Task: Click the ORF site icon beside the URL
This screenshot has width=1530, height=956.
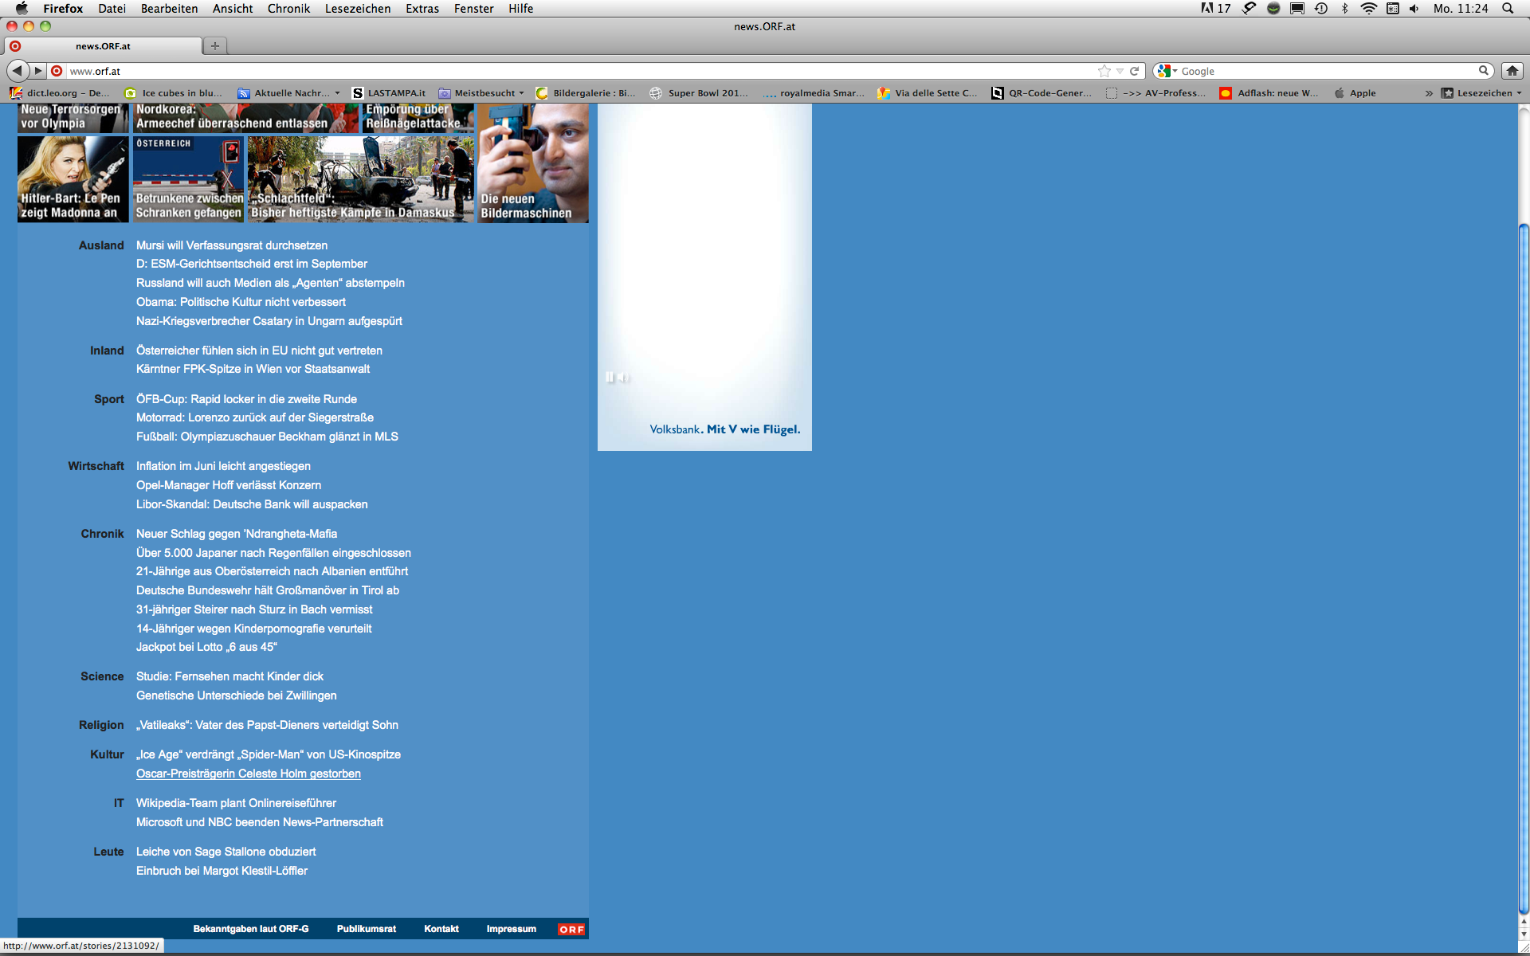Action: click(57, 71)
